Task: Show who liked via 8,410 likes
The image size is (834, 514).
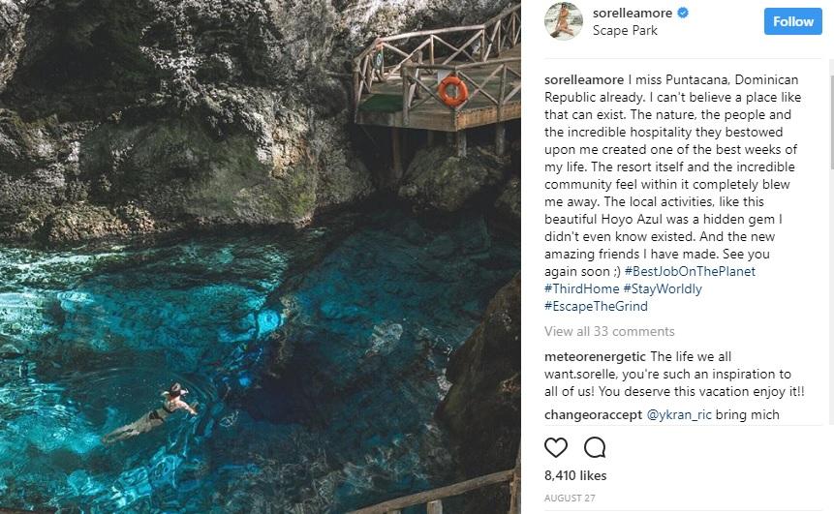Action: [575, 475]
